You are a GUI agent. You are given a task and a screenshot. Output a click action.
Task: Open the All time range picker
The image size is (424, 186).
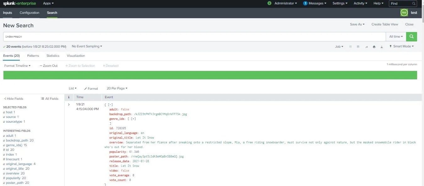pos(396,36)
